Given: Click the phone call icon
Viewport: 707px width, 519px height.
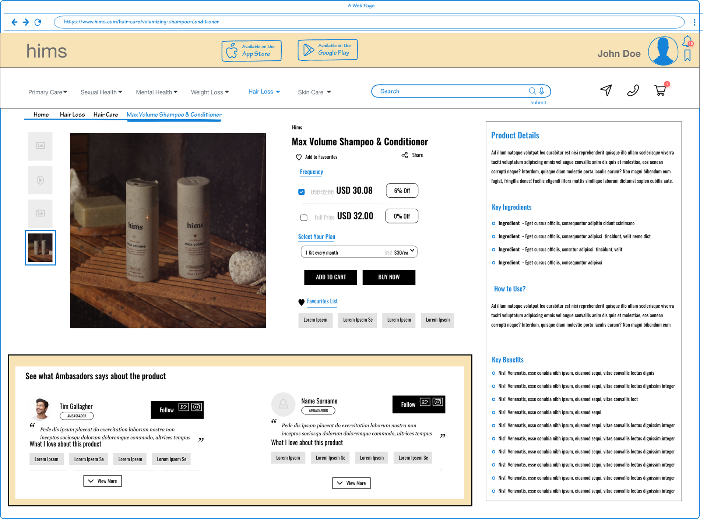Looking at the screenshot, I should (x=633, y=90).
